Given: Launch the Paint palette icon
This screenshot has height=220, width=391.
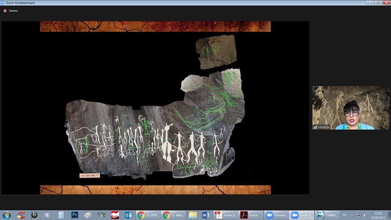Looking at the screenshot, I should 88,215.
